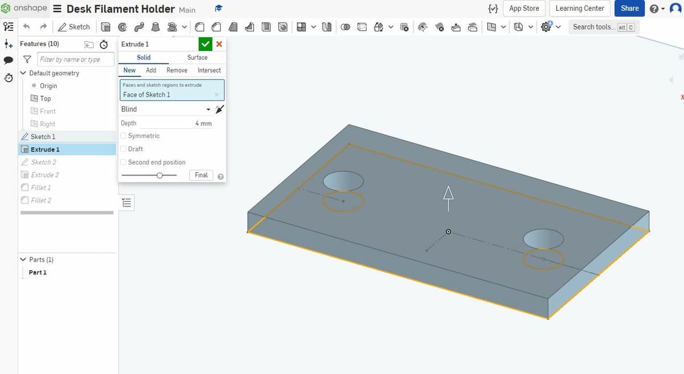Open the user account avatar menu
684x374 pixels.
click(675, 9)
